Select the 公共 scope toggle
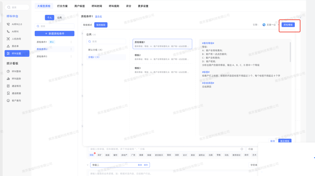 tap(60, 18)
